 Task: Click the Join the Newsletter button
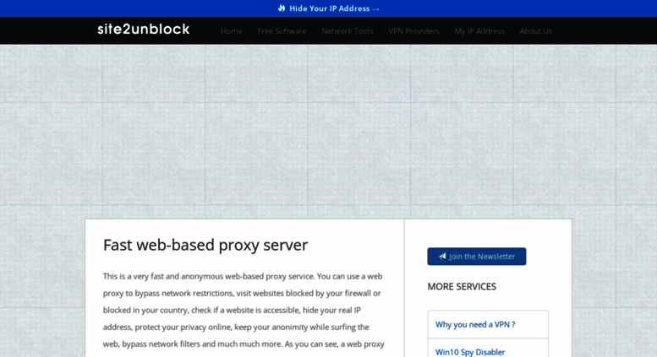pyautogui.click(x=477, y=257)
